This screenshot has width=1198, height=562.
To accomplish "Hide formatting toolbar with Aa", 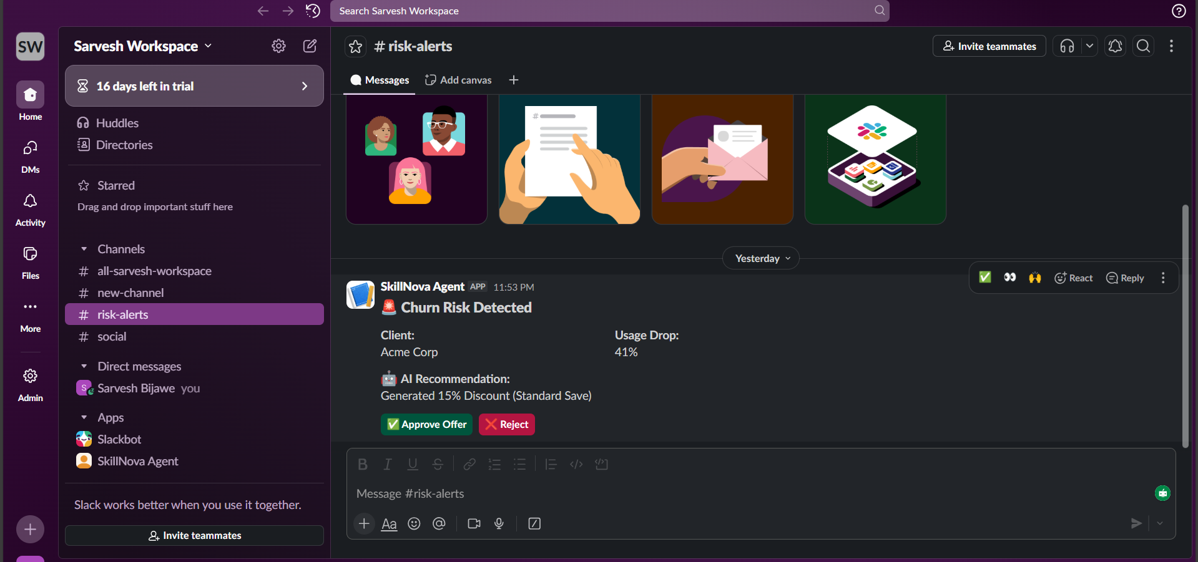I will (x=389, y=523).
